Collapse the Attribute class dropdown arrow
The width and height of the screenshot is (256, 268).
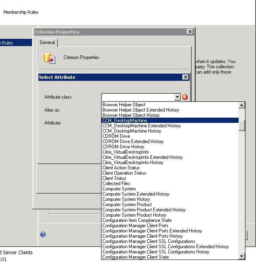177,97
